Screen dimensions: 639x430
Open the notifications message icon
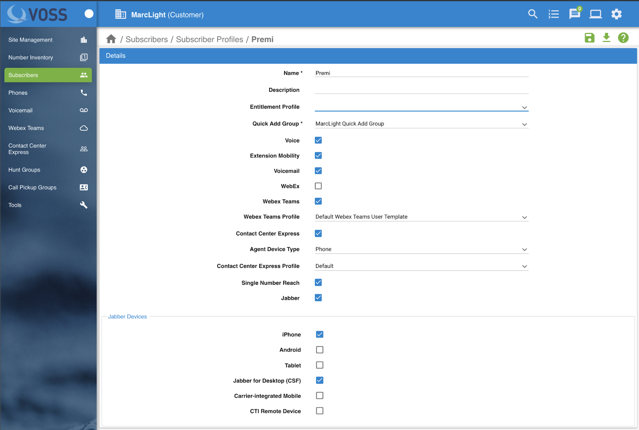[574, 14]
